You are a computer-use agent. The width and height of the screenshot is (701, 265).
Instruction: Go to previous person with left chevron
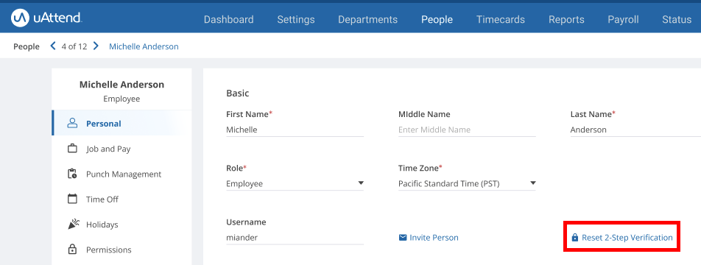click(53, 46)
